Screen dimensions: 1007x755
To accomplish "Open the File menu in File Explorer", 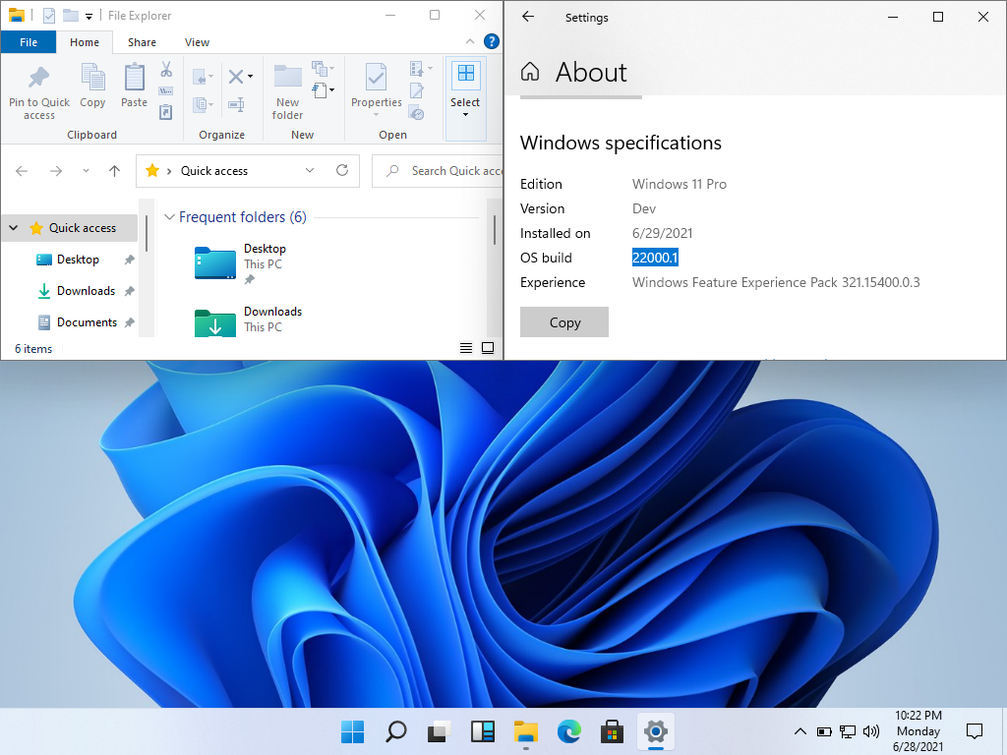I will click(x=29, y=42).
